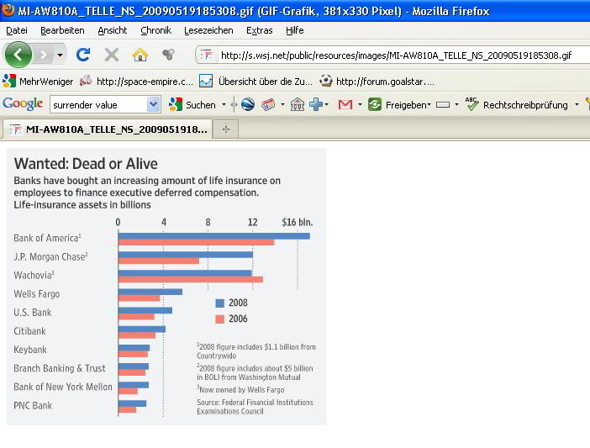Click the 'Citibank' chart label
The height and width of the screenshot is (448, 590).
click(x=29, y=331)
